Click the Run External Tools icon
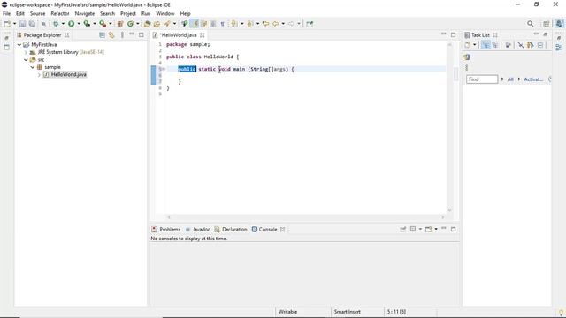 (103, 24)
